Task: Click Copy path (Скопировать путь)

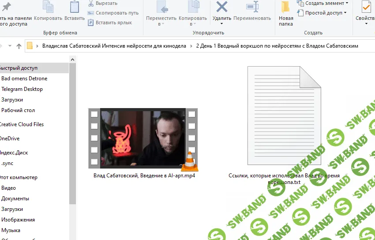Action: 113,13
